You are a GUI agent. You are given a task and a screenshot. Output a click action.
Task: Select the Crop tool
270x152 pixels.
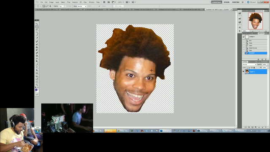coord(37,35)
